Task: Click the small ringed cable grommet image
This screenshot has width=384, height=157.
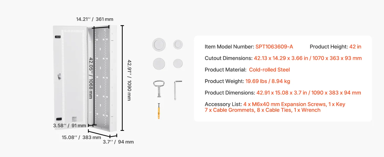Action: [178, 44]
